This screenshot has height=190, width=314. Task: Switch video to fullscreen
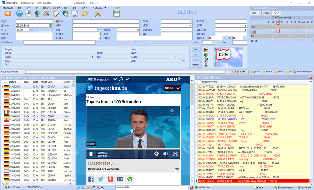point(175,154)
